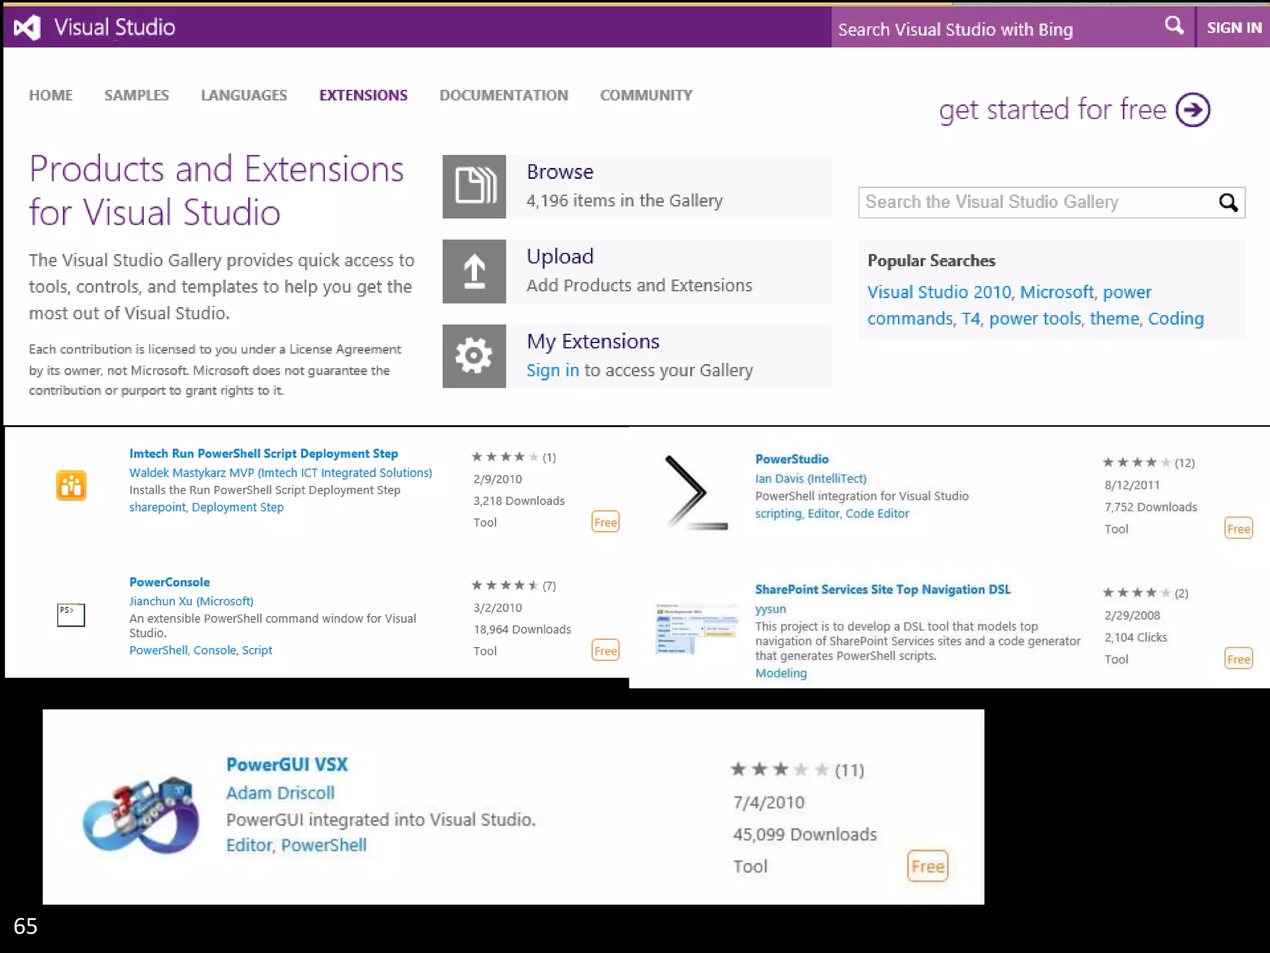Click the SIGN IN button
The height and width of the screenshot is (953, 1270).
(x=1233, y=28)
